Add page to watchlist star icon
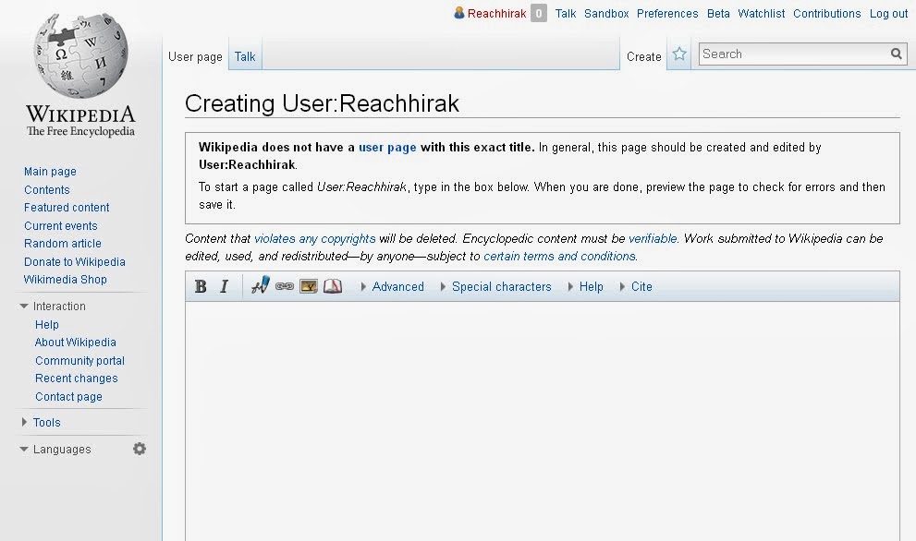Viewport: 916px width, 541px height. [x=678, y=54]
